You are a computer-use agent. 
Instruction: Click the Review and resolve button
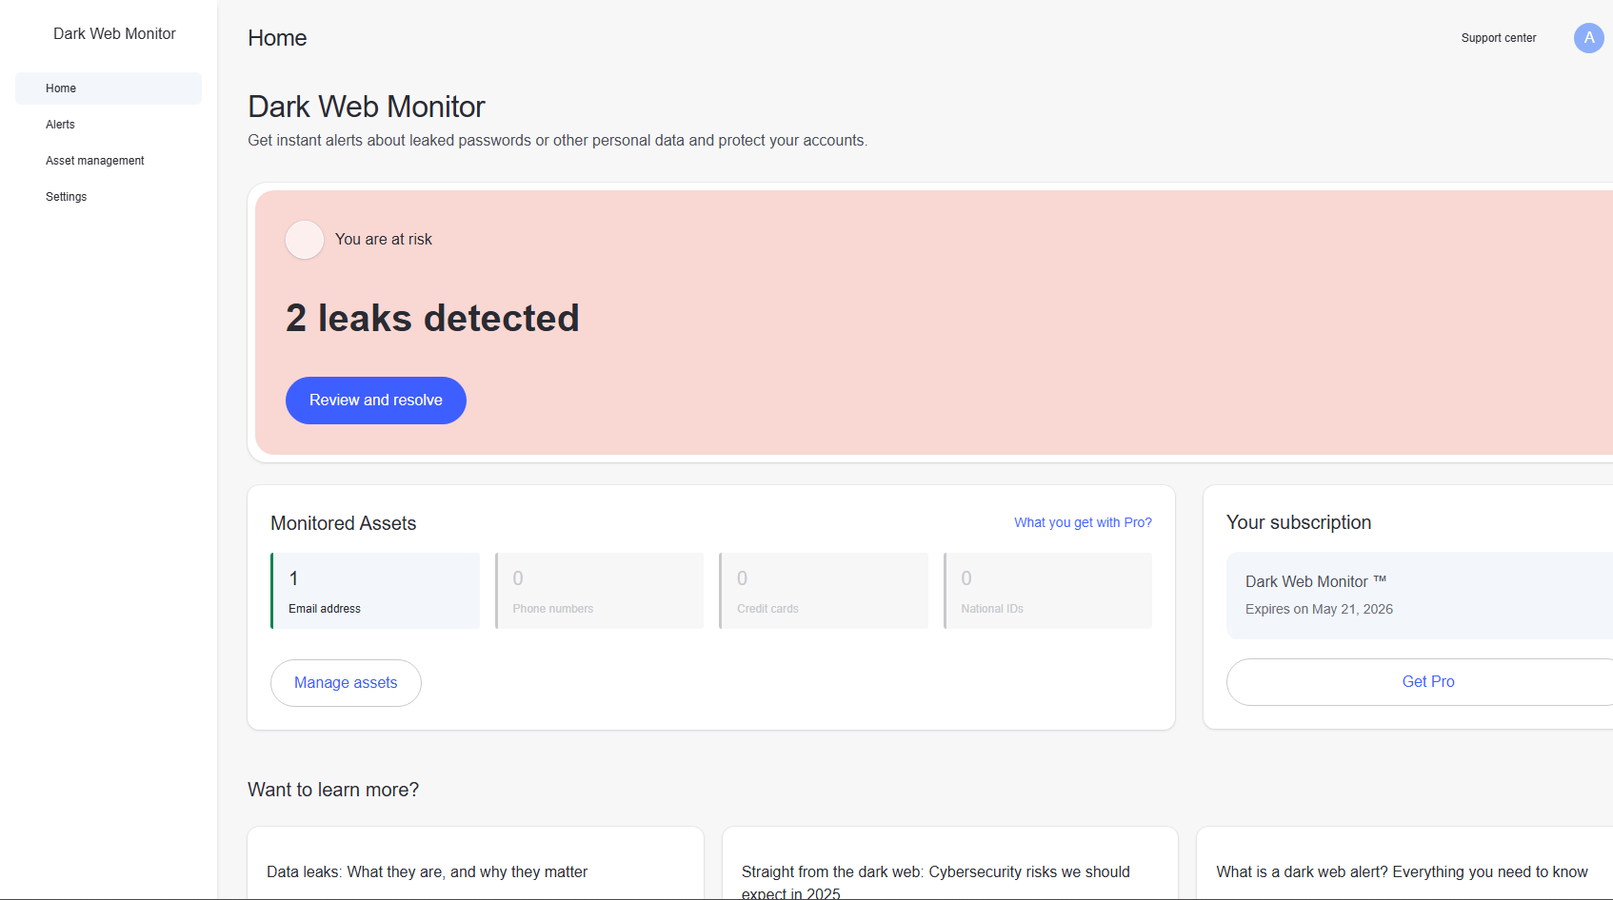pos(376,401)
